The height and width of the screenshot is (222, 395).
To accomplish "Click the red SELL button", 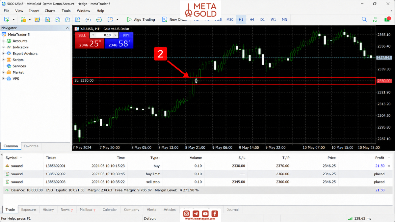I will pos(82,35).
